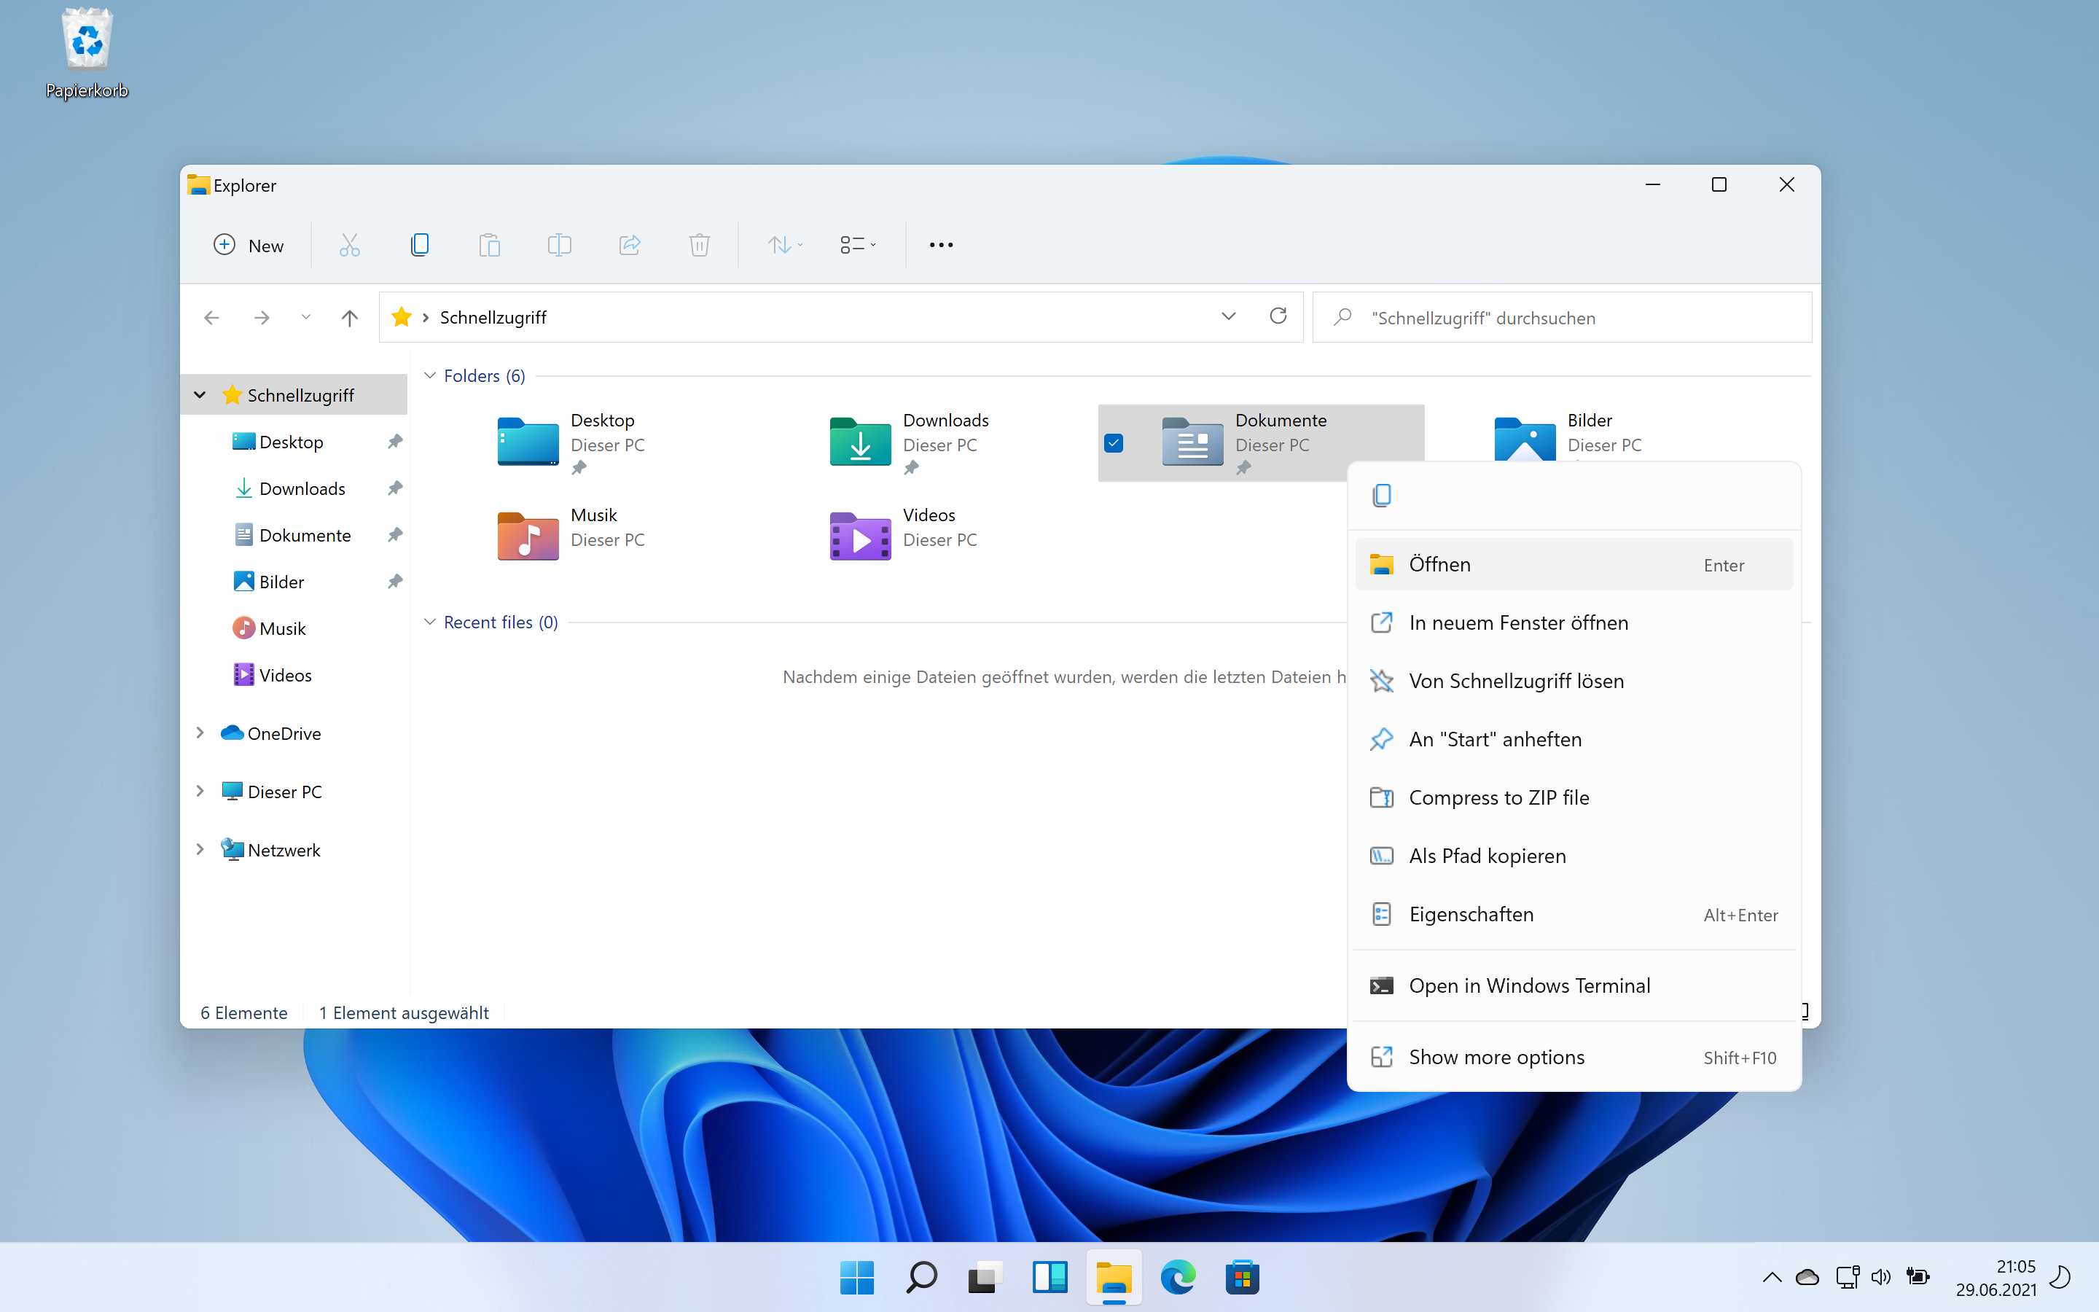Click the pin icon next to Bilder in sidebar
This screenshot has height=1312, width=2099.
394,582
